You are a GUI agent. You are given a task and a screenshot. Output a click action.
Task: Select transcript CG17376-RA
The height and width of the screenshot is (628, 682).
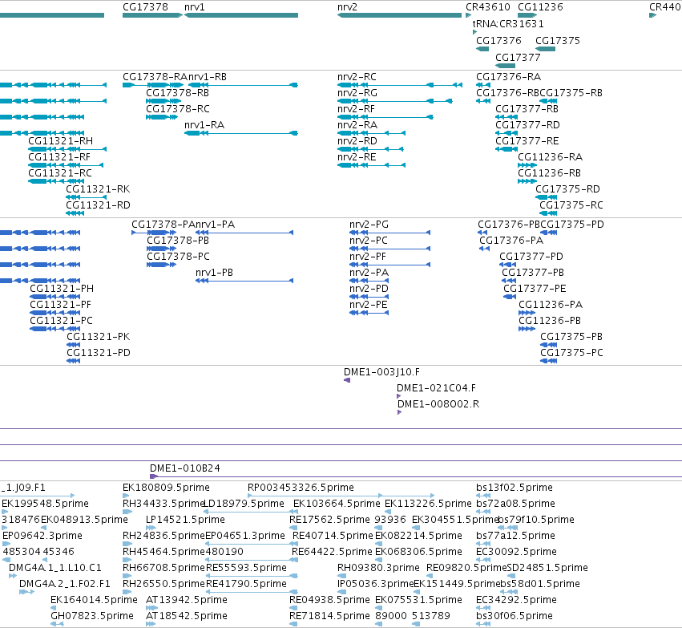[508, 77]
